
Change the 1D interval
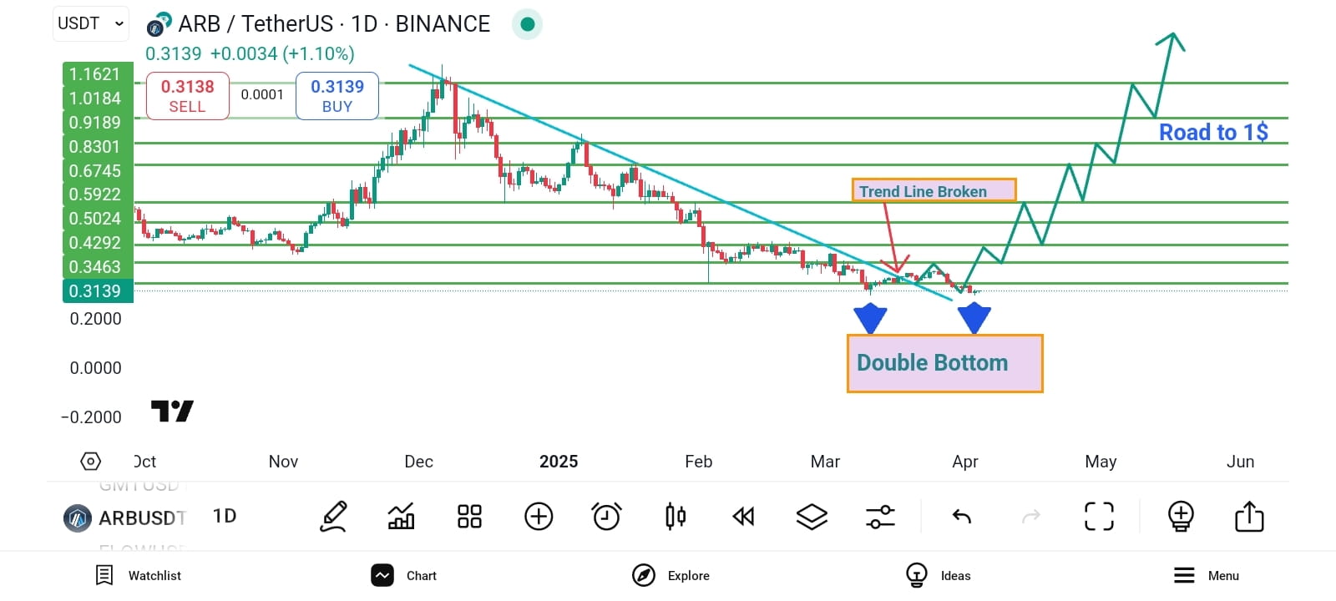click(x=225, y=516)
